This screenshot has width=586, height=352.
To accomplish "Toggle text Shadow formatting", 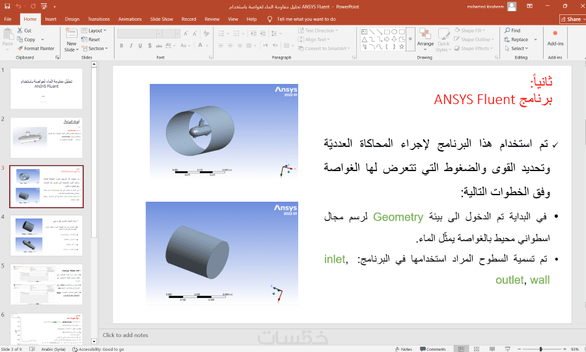I will coord(150,46).
